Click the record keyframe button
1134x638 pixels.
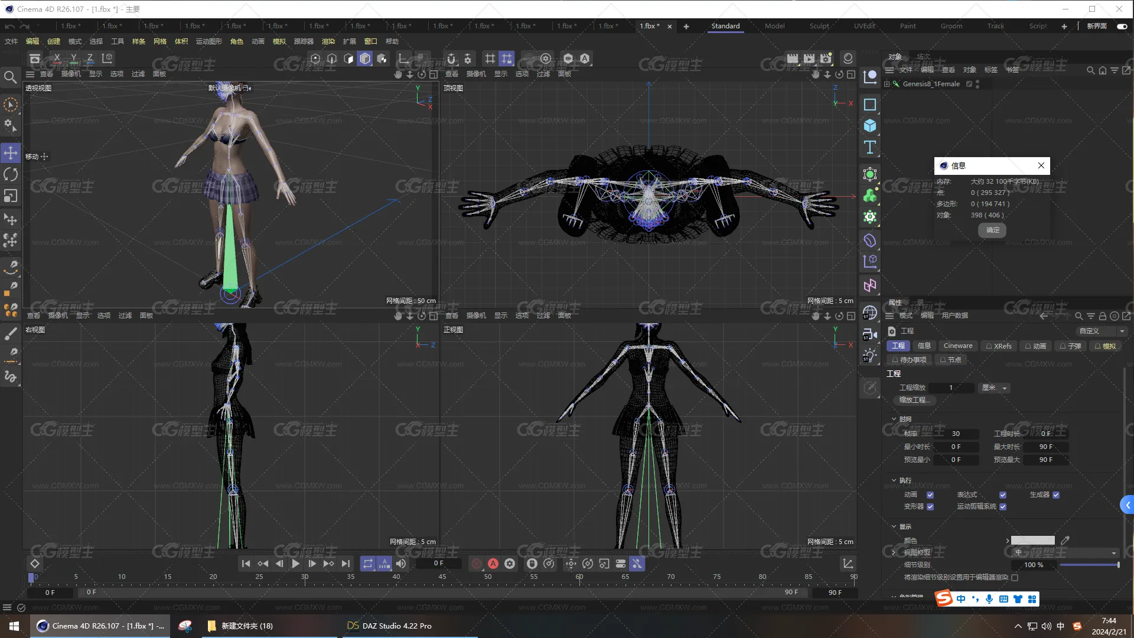(x=477, y=564)
